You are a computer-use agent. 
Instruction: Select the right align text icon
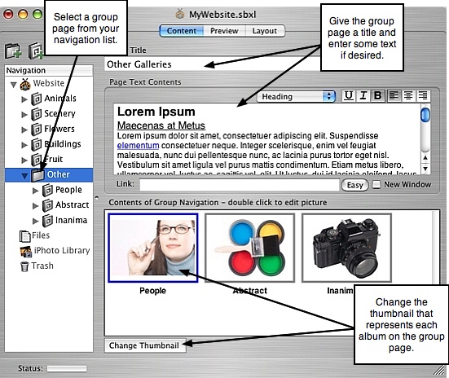coord(423,96)
